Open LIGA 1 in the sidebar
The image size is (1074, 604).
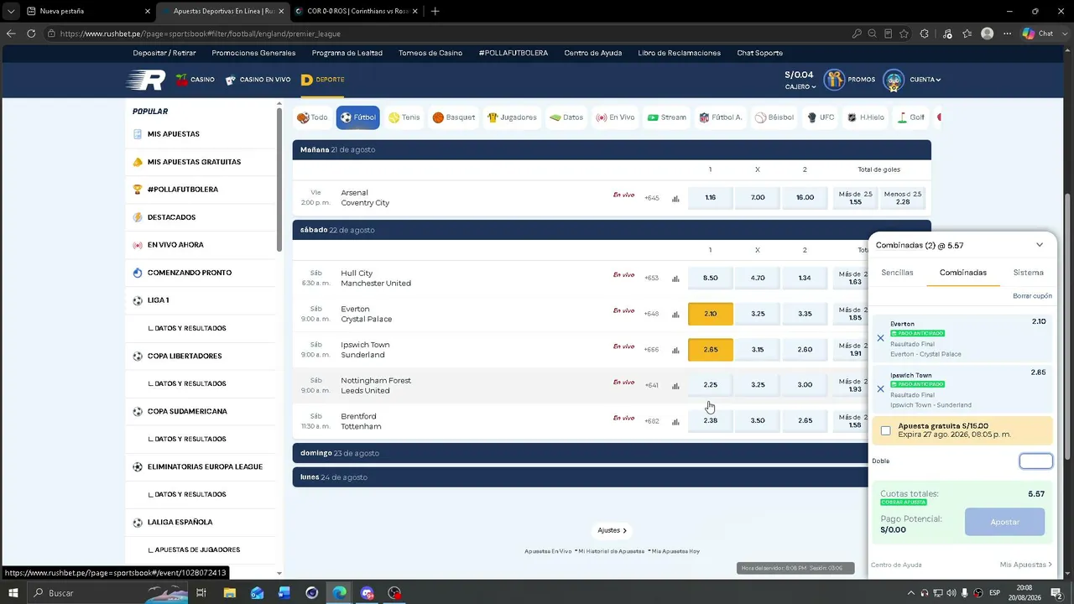coord(159,300)
